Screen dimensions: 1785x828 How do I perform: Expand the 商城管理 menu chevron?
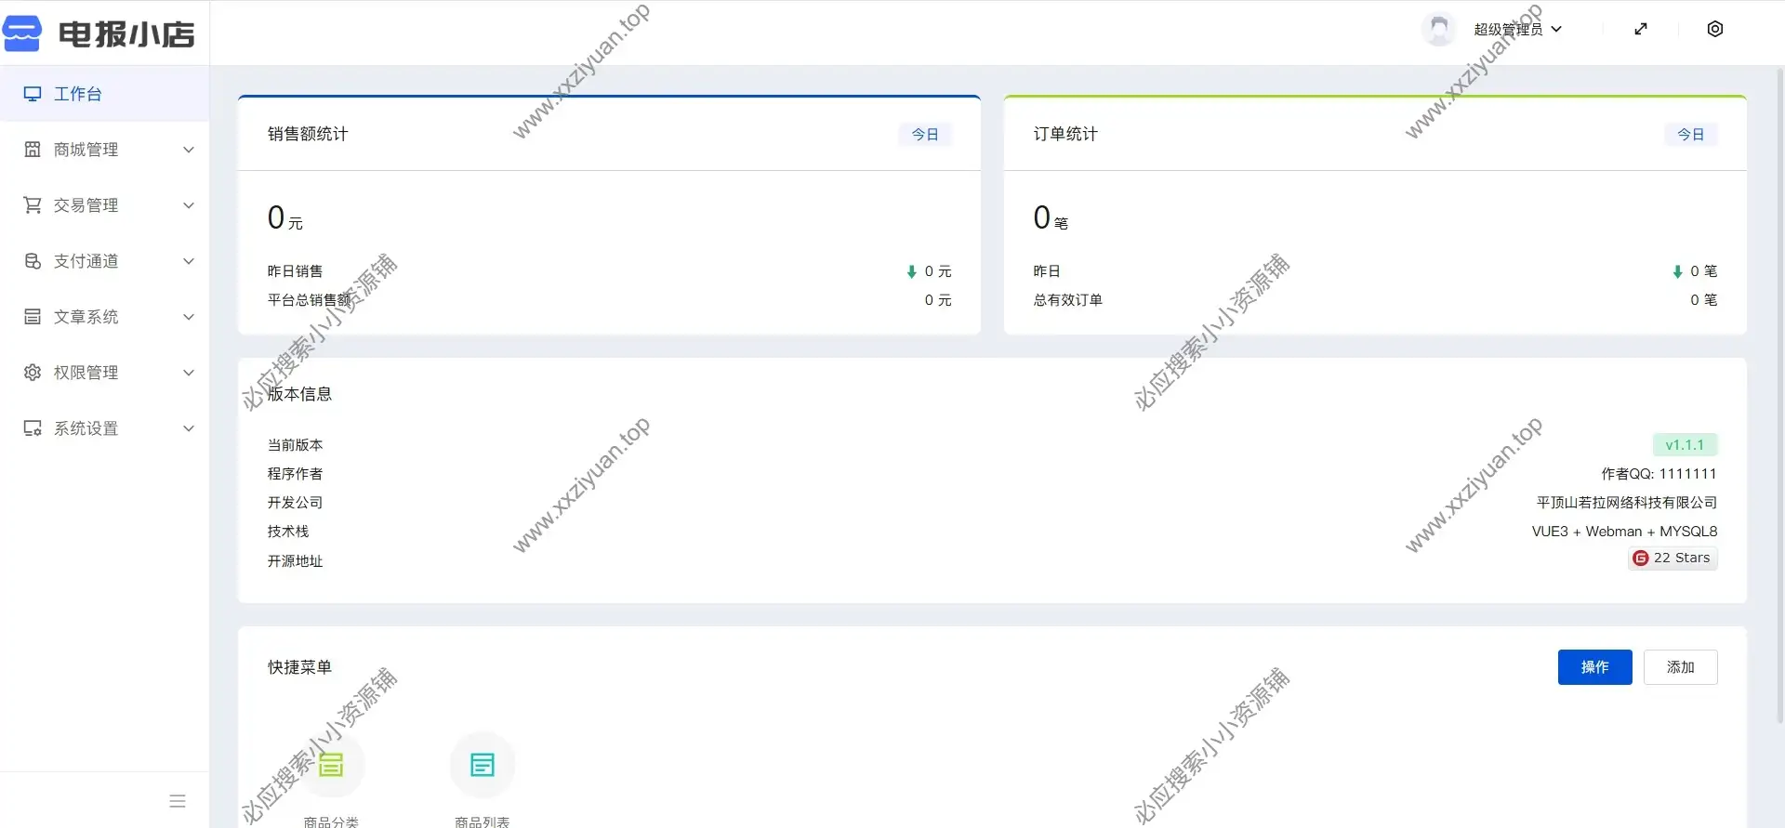click(189, 150)
